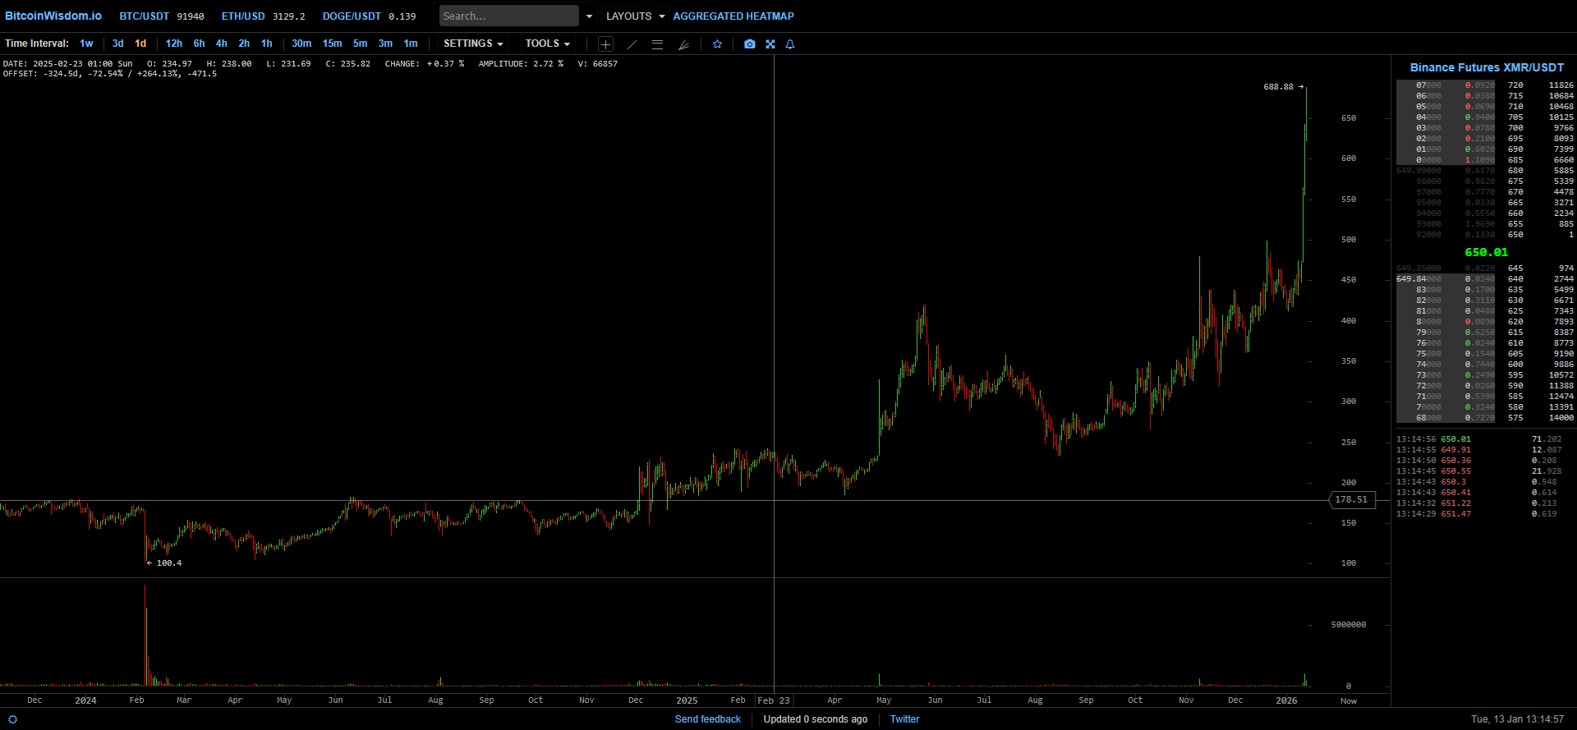Click the OFFSET readout line
1577x730 pixels.
(110, 74)
